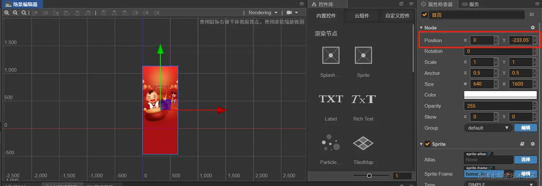Open the Sprite Type SIMPLE dropdown
Viewport: 542px width, 186px height.
pyautogui.click(x=500, y=184)
